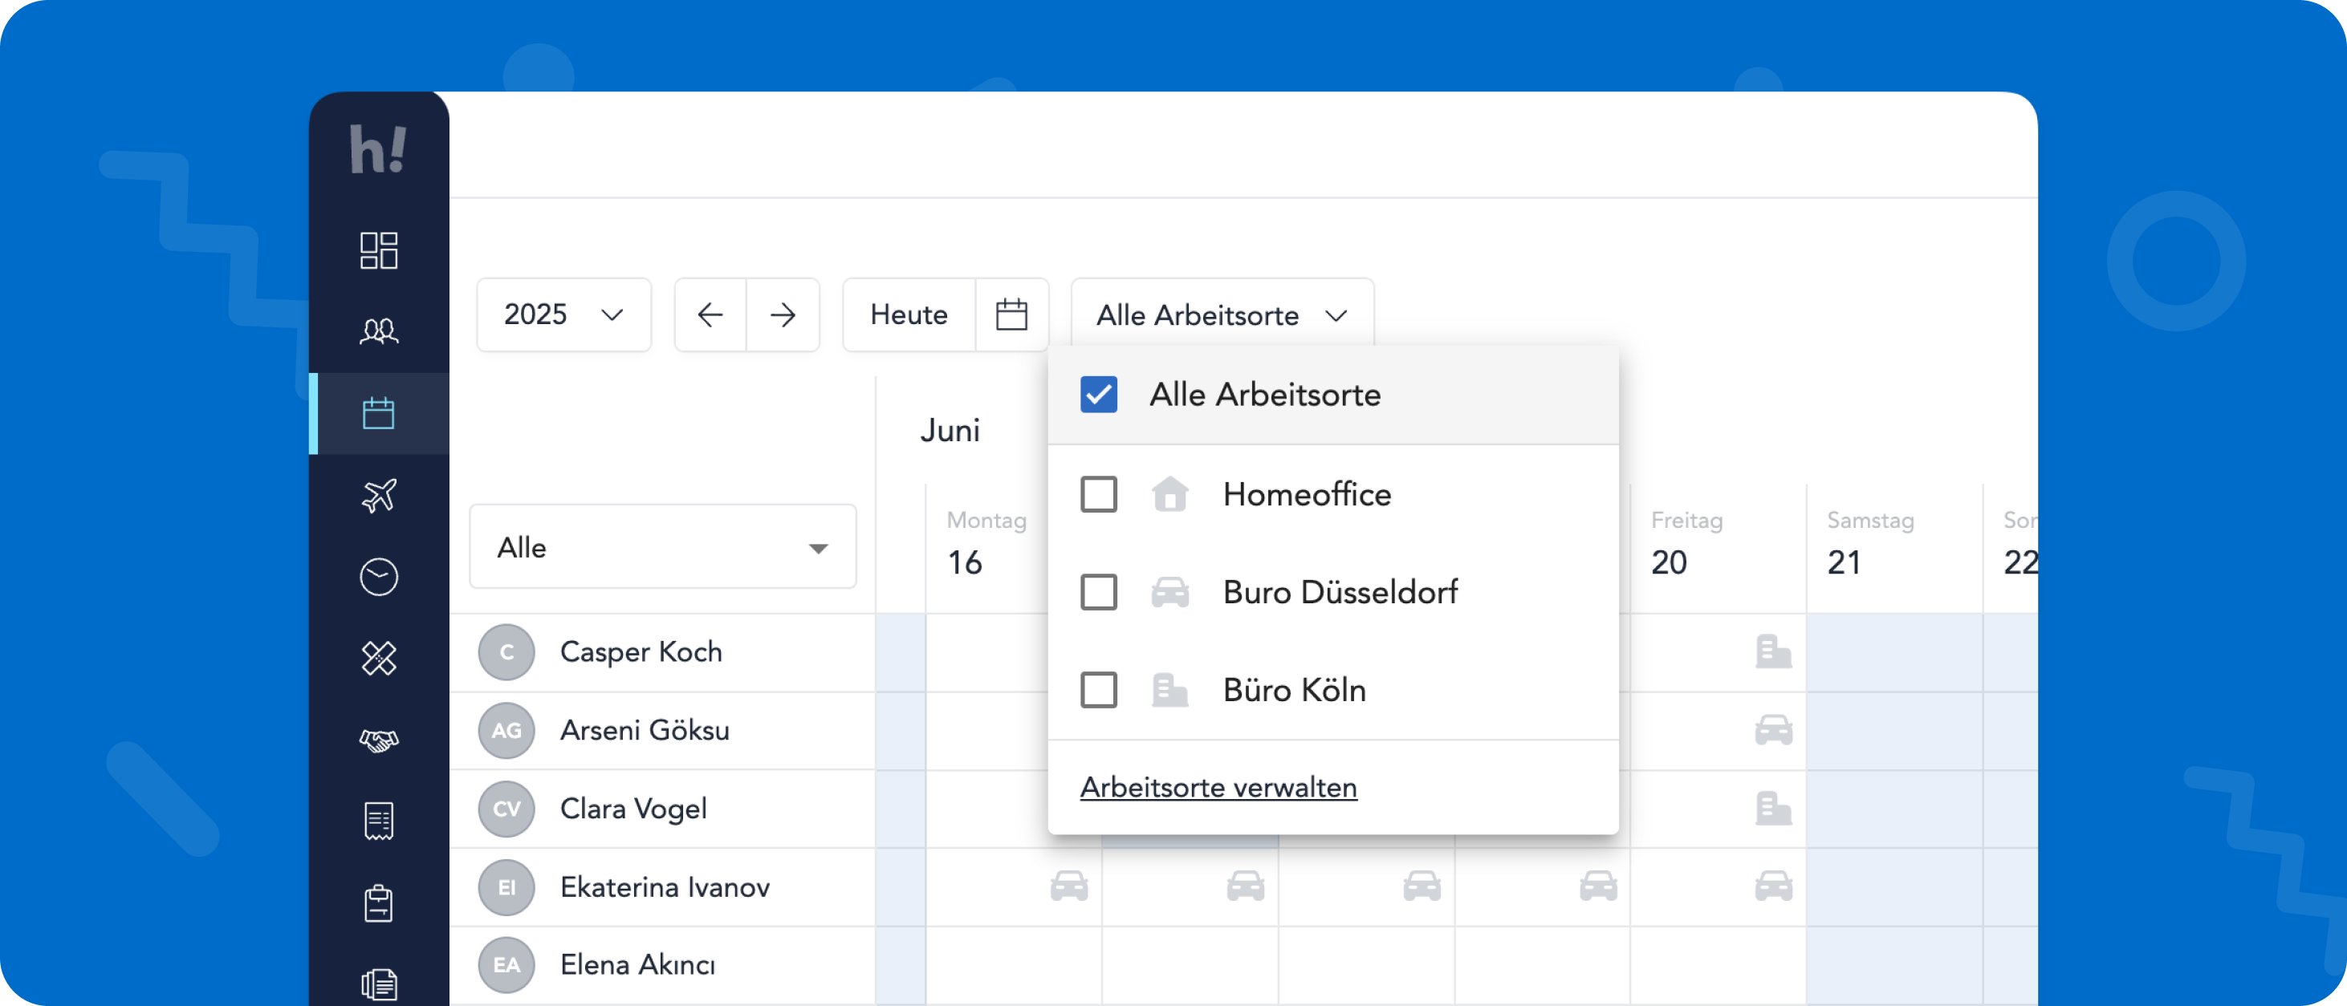Open the clock time-tracking sidebar icon
This screenshot has height=1006, width=2347.
(378, 577)
